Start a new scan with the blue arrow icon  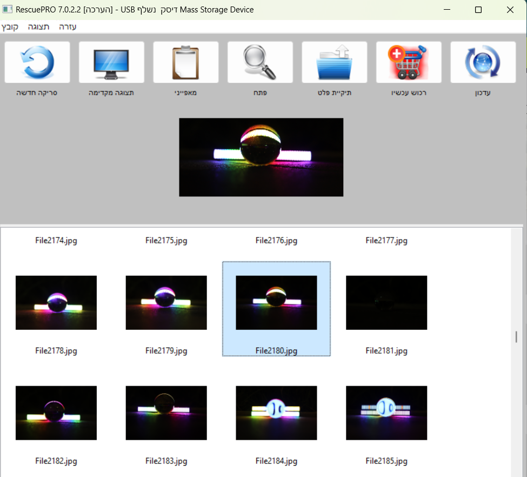pos(37,62)
